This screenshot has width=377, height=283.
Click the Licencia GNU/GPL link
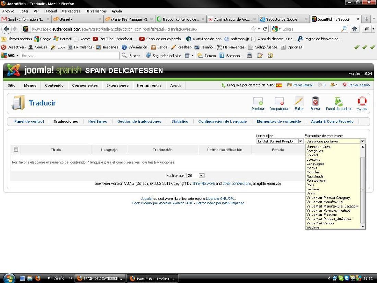point(220,199)
